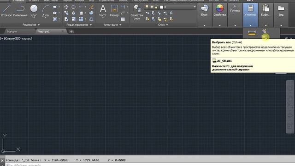Screen dimensions: 295x166
Task: Switch to the Начало tab
Action: click(x=12, y=31)
